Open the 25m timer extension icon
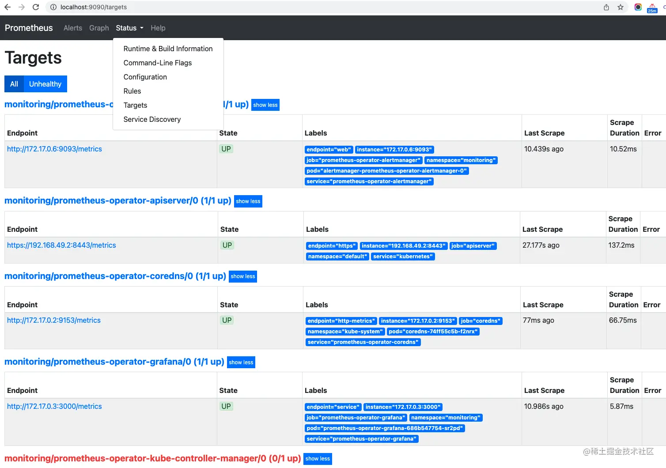The image size is (666, 468). point(652,8)
